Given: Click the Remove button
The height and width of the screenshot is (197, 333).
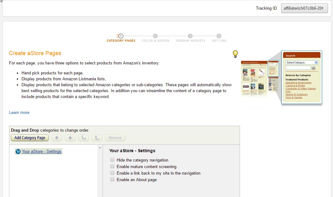Looking at the screenshot, I should point(115,138).
